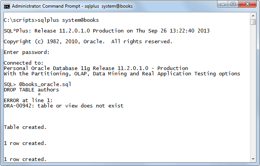The width and height of the screenshot is (260, 166).
Task: Click the Oracle copyright notice line
Action: pyautogui.click(x=88, y=41)
